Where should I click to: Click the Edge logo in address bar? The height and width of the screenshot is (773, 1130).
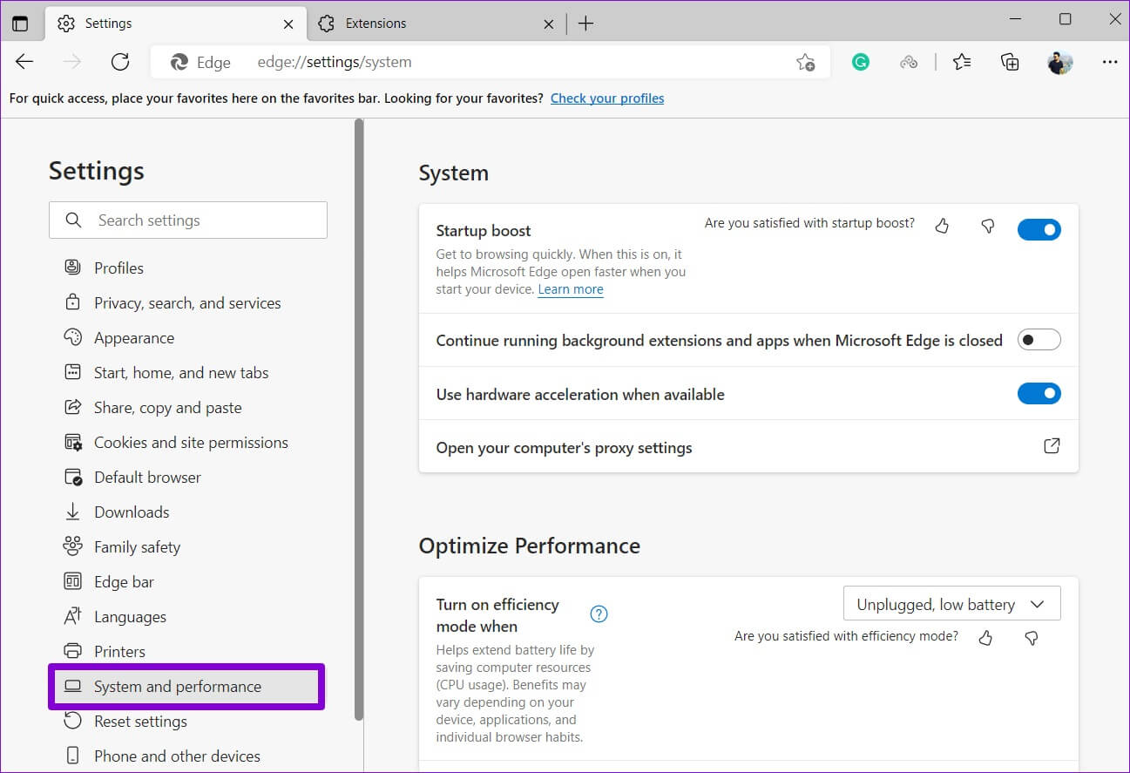tap(179, 62)
